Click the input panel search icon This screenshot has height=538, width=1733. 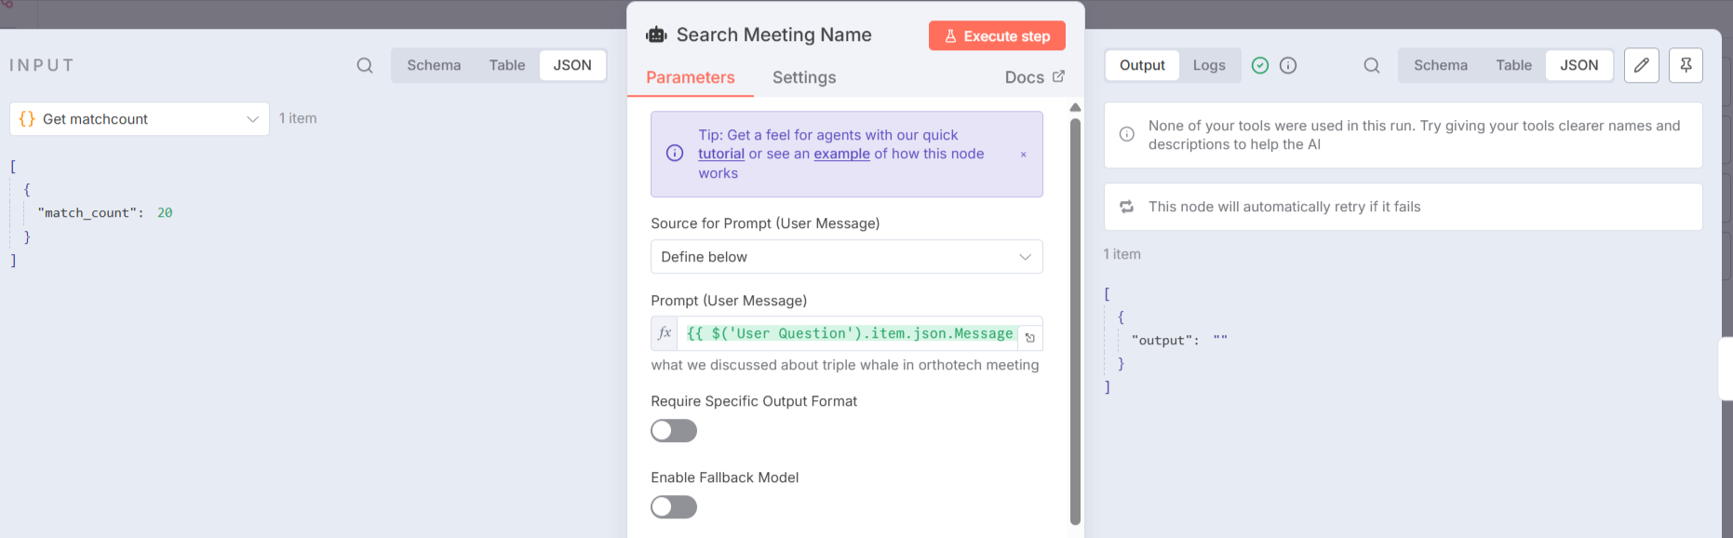[x=365, y=65]
